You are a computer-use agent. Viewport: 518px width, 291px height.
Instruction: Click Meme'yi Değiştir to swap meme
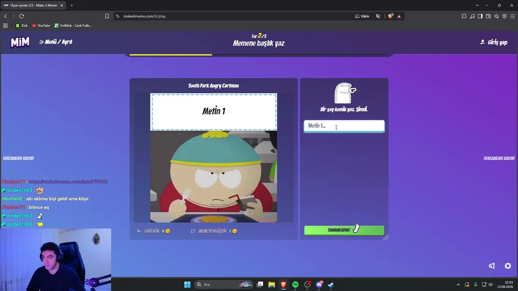coord(214,231)
